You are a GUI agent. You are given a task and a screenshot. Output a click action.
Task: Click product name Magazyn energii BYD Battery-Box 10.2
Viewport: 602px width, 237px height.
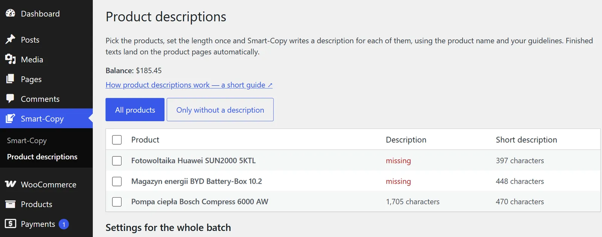pos(196,181)
